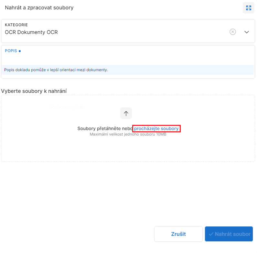Select the OCR Dokumenty OCR category field
Screen dimensions: 257x253
(x=128, y=31)
